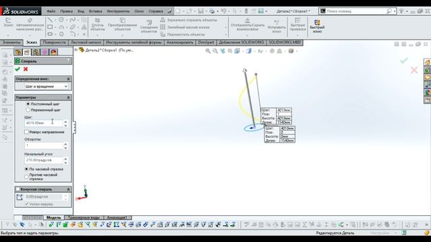The image size is (431, 242).
Task: Open the FeatureManager design tree tab
Action: click(18, 52)
